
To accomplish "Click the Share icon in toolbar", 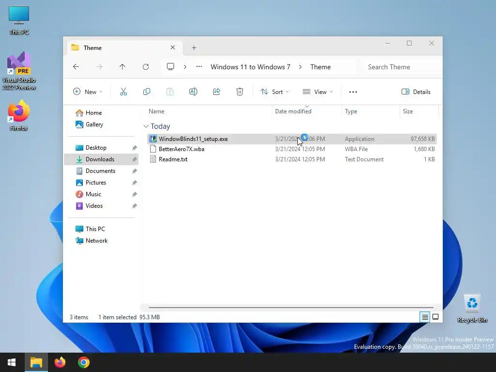I will point(217,92).
